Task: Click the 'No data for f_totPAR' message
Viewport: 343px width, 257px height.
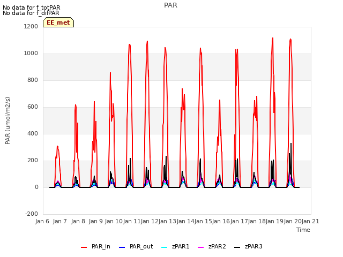Action: [31, 7]
